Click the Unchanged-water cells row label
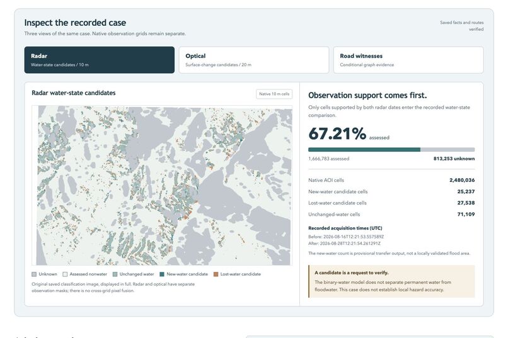This screenshot has height=338, width=508. 334,214
